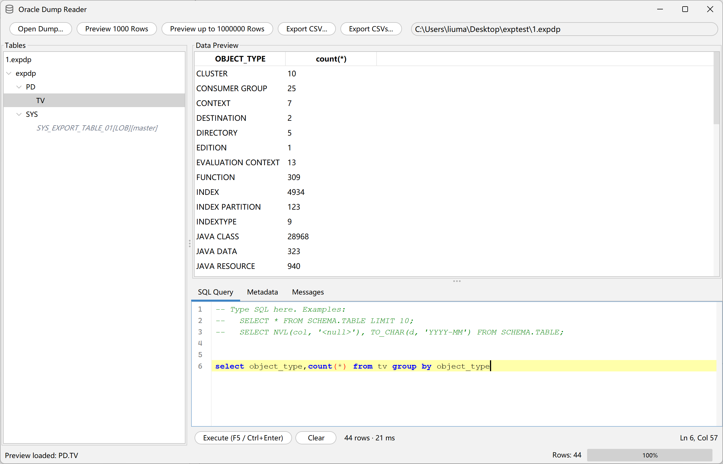
Task: Select SYS_EXPORT_TABLE_01[LOB][master] table
Action: pos(97,128)
